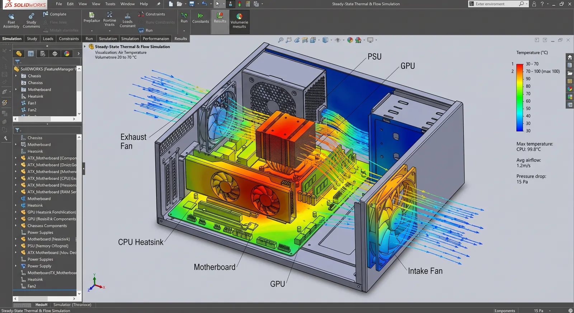Expand Motherboard node in upper tree
Viewport: 574px width, 313px height.
16,90
